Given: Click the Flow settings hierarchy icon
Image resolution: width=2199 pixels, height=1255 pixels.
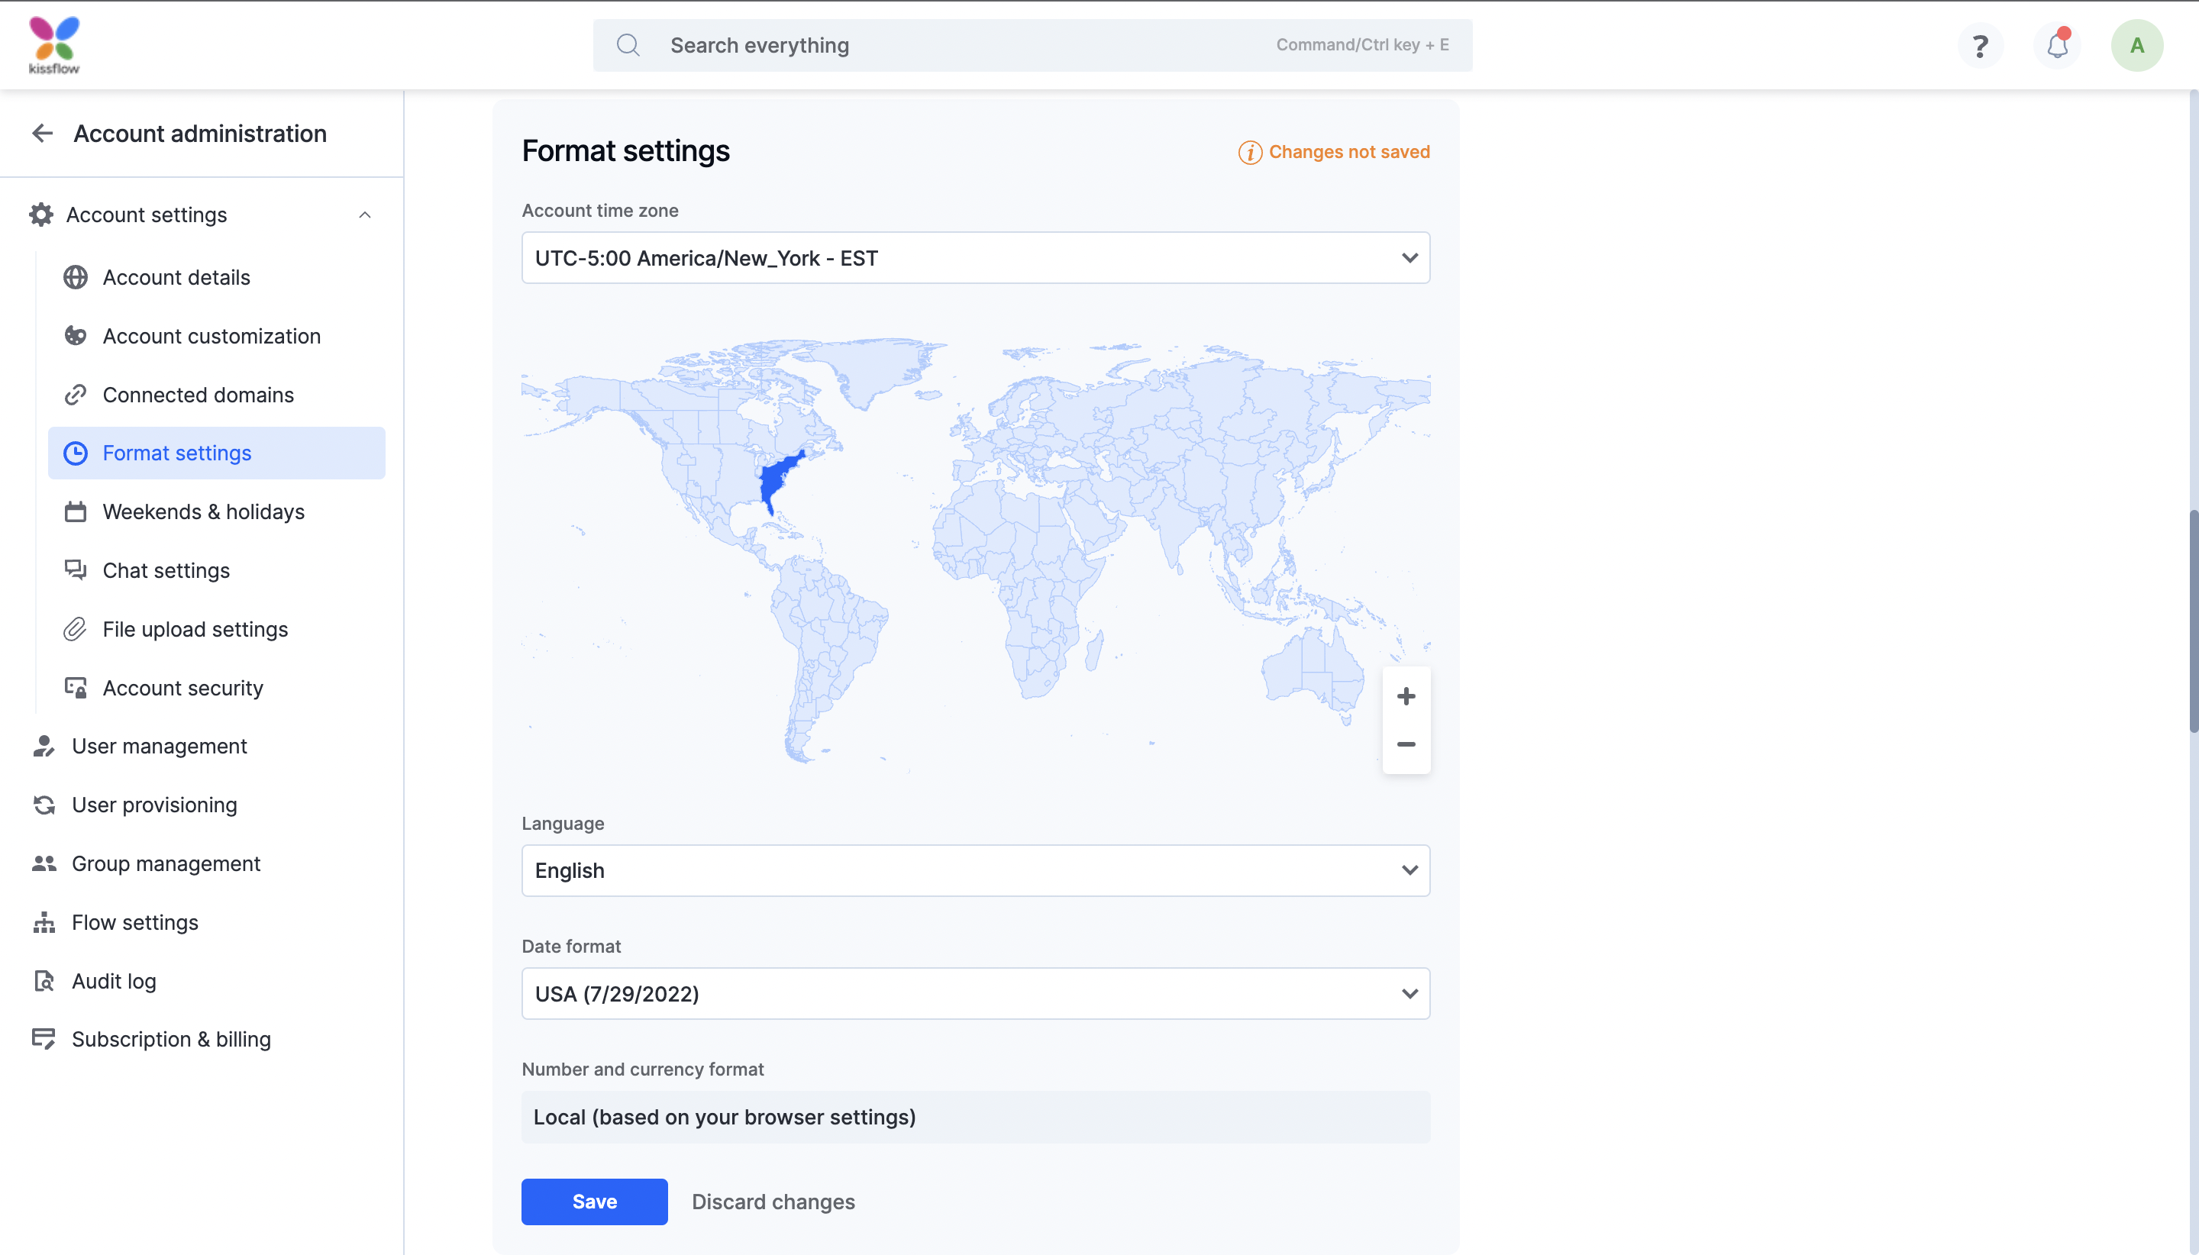Looking at the screenshot, I should pyautogui.click(x=44, y=922).
